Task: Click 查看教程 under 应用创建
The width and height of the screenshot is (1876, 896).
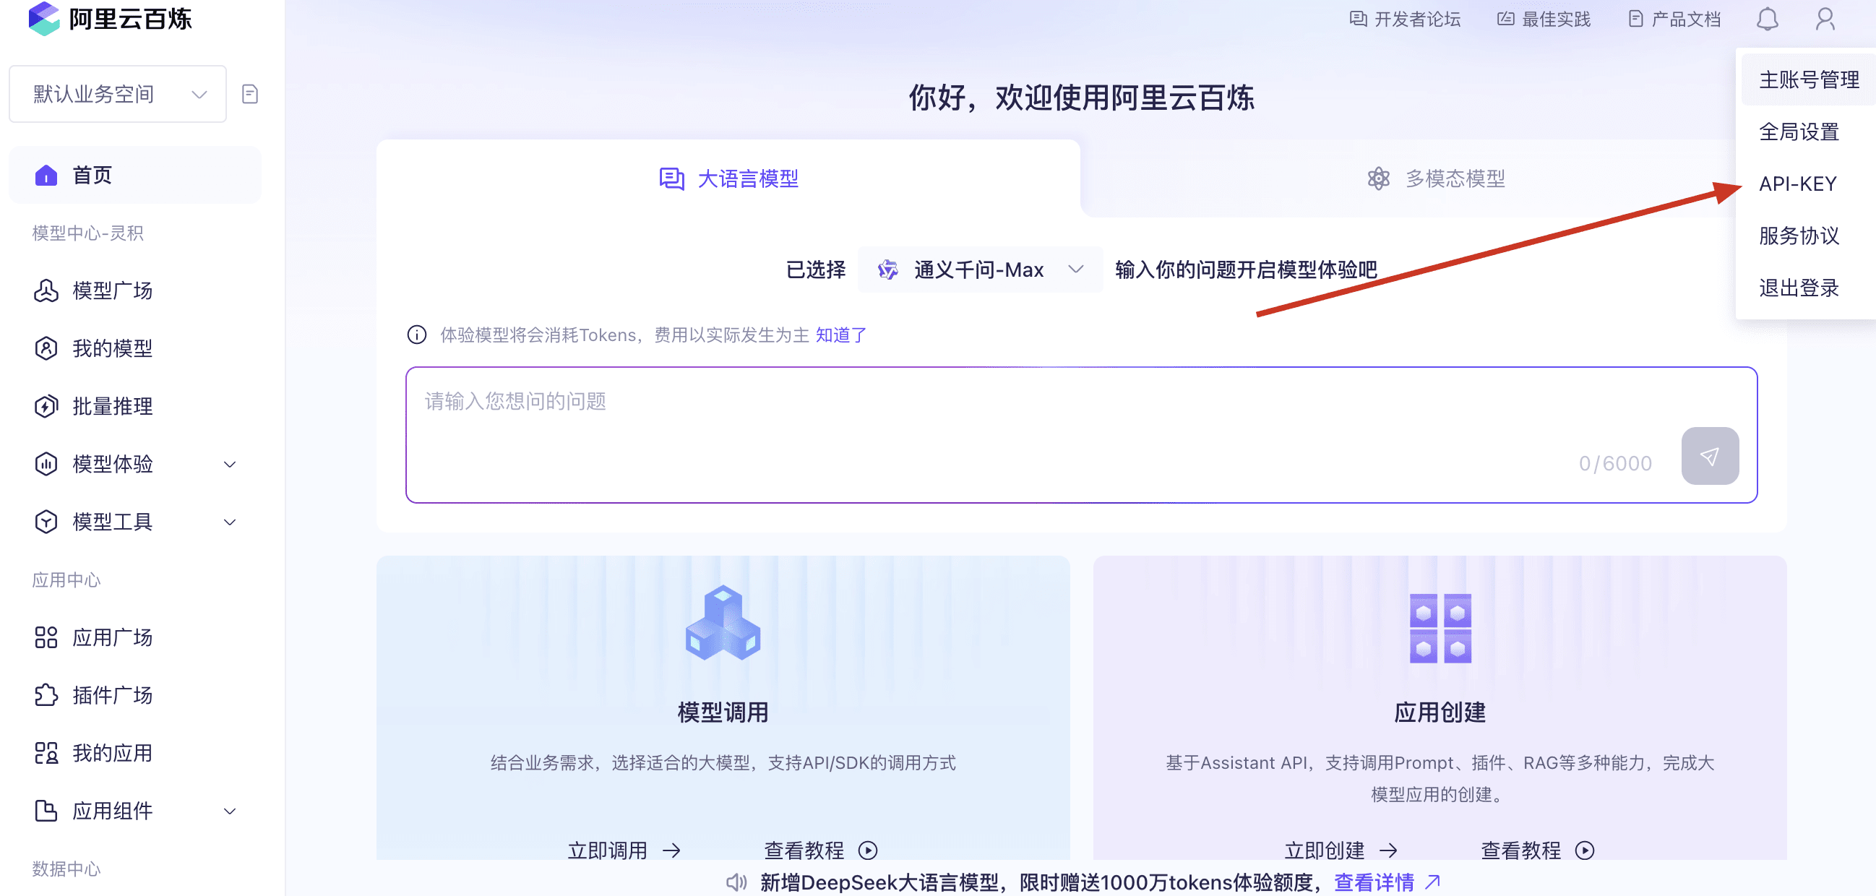Action: [1537, 850]
